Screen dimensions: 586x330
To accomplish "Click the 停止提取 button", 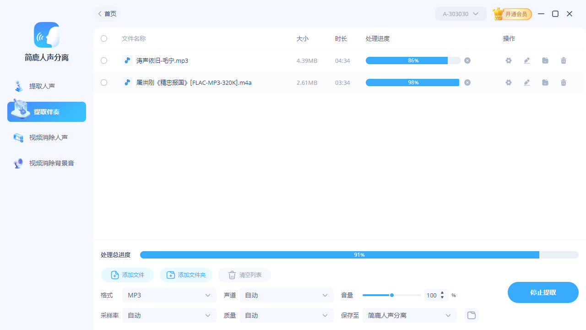I will pyautogui.click(x=543, y=292).
